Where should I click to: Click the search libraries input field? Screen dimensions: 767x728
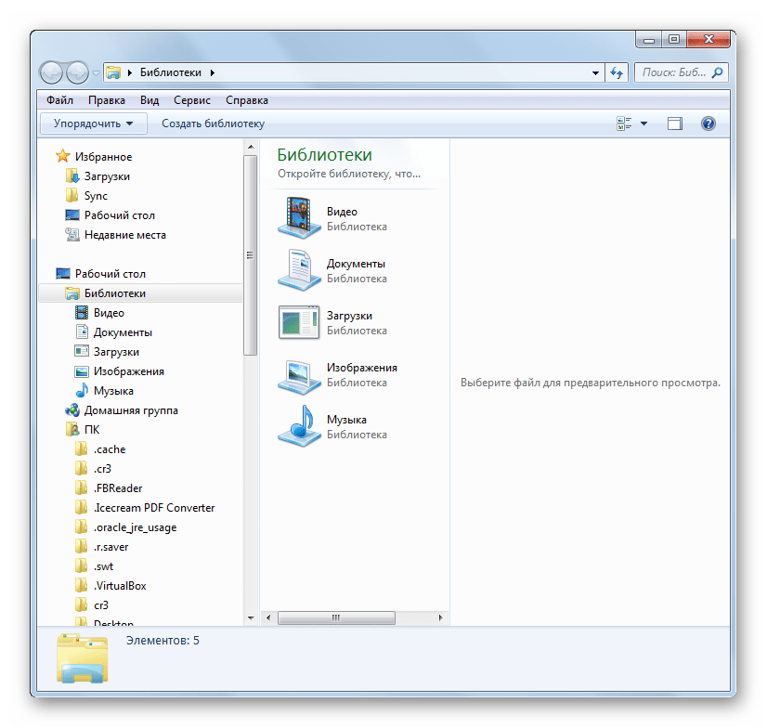point(673,72)
